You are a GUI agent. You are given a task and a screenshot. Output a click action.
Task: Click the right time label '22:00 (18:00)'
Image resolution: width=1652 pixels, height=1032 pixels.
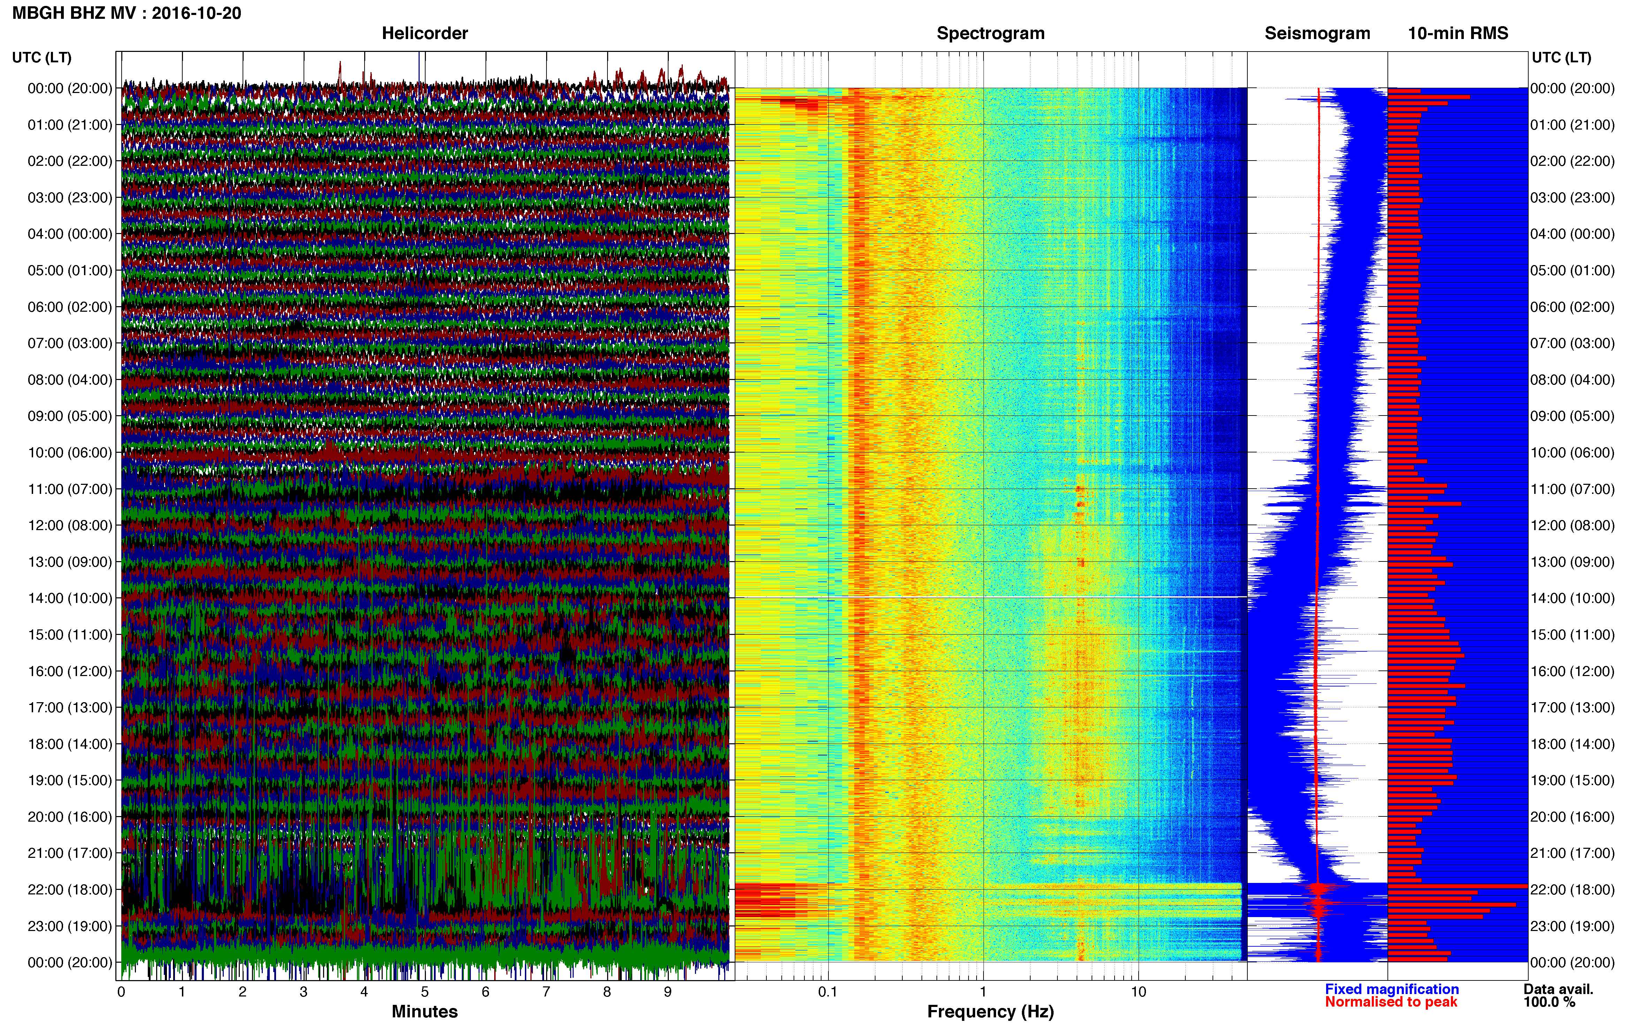(1572, 890)
